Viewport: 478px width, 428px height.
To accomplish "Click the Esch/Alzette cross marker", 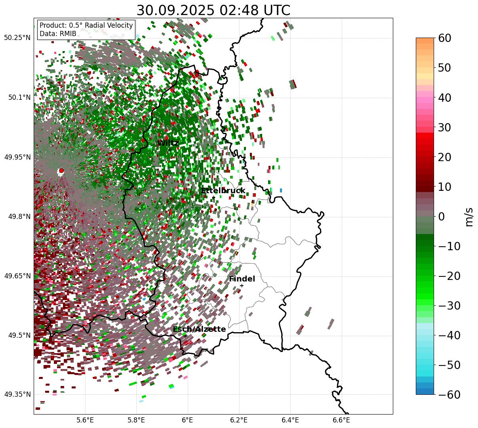I will pos(185,335).
